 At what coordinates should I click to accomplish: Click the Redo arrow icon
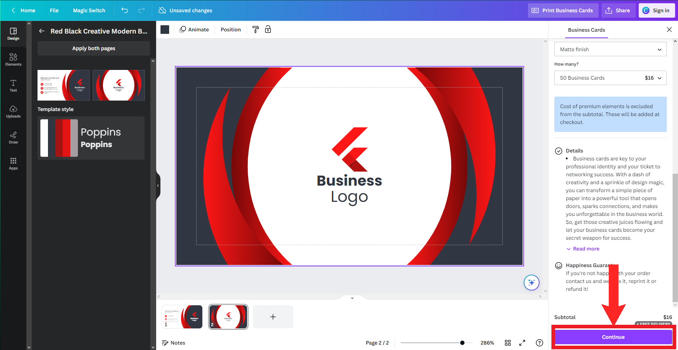coord(141,10)
